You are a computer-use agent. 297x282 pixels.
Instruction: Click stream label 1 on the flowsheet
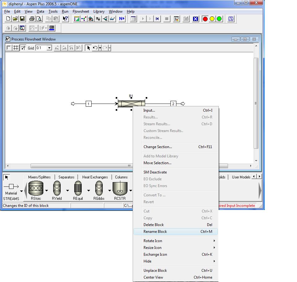coord(88,104)
